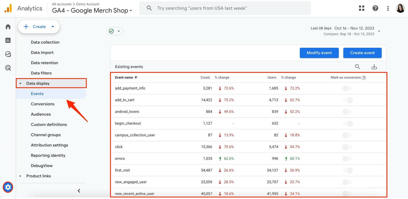Search within Existing events using the magnifier icon
The width and height of the screenshot is (408, 199).
(357, 67)
